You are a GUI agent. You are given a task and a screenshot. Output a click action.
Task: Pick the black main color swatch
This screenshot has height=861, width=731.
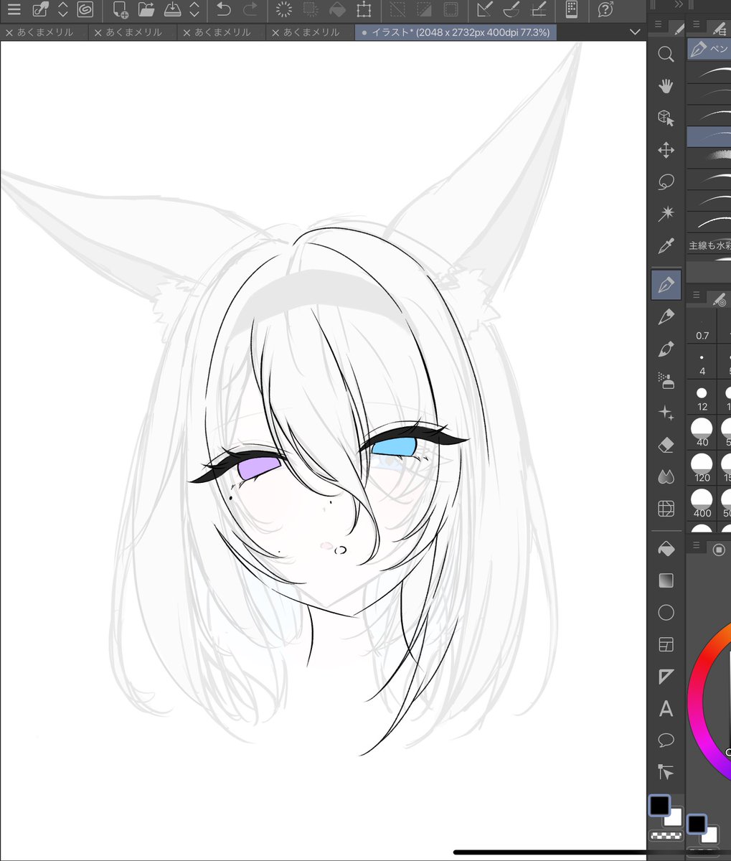click(x=659, y=806)
